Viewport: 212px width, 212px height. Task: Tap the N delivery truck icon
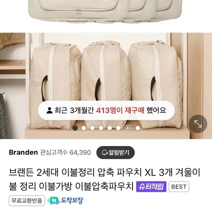53,201
